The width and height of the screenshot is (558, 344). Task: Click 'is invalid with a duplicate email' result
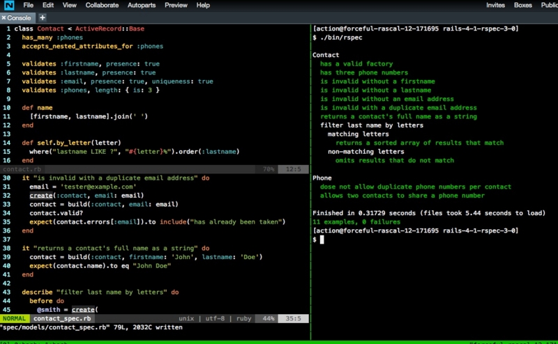398,108
